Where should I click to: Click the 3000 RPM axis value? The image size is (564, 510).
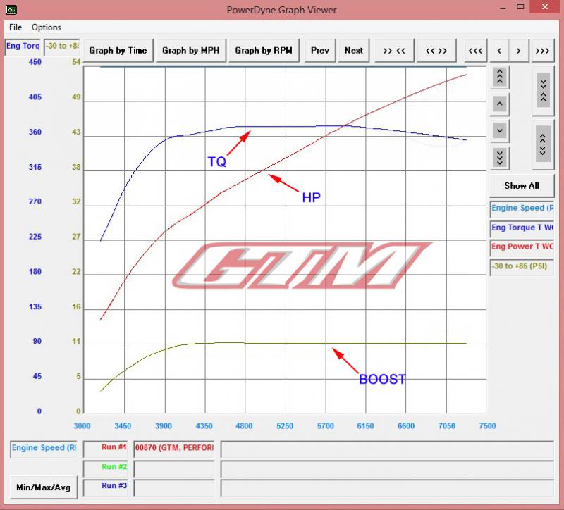tap(82, 426)
